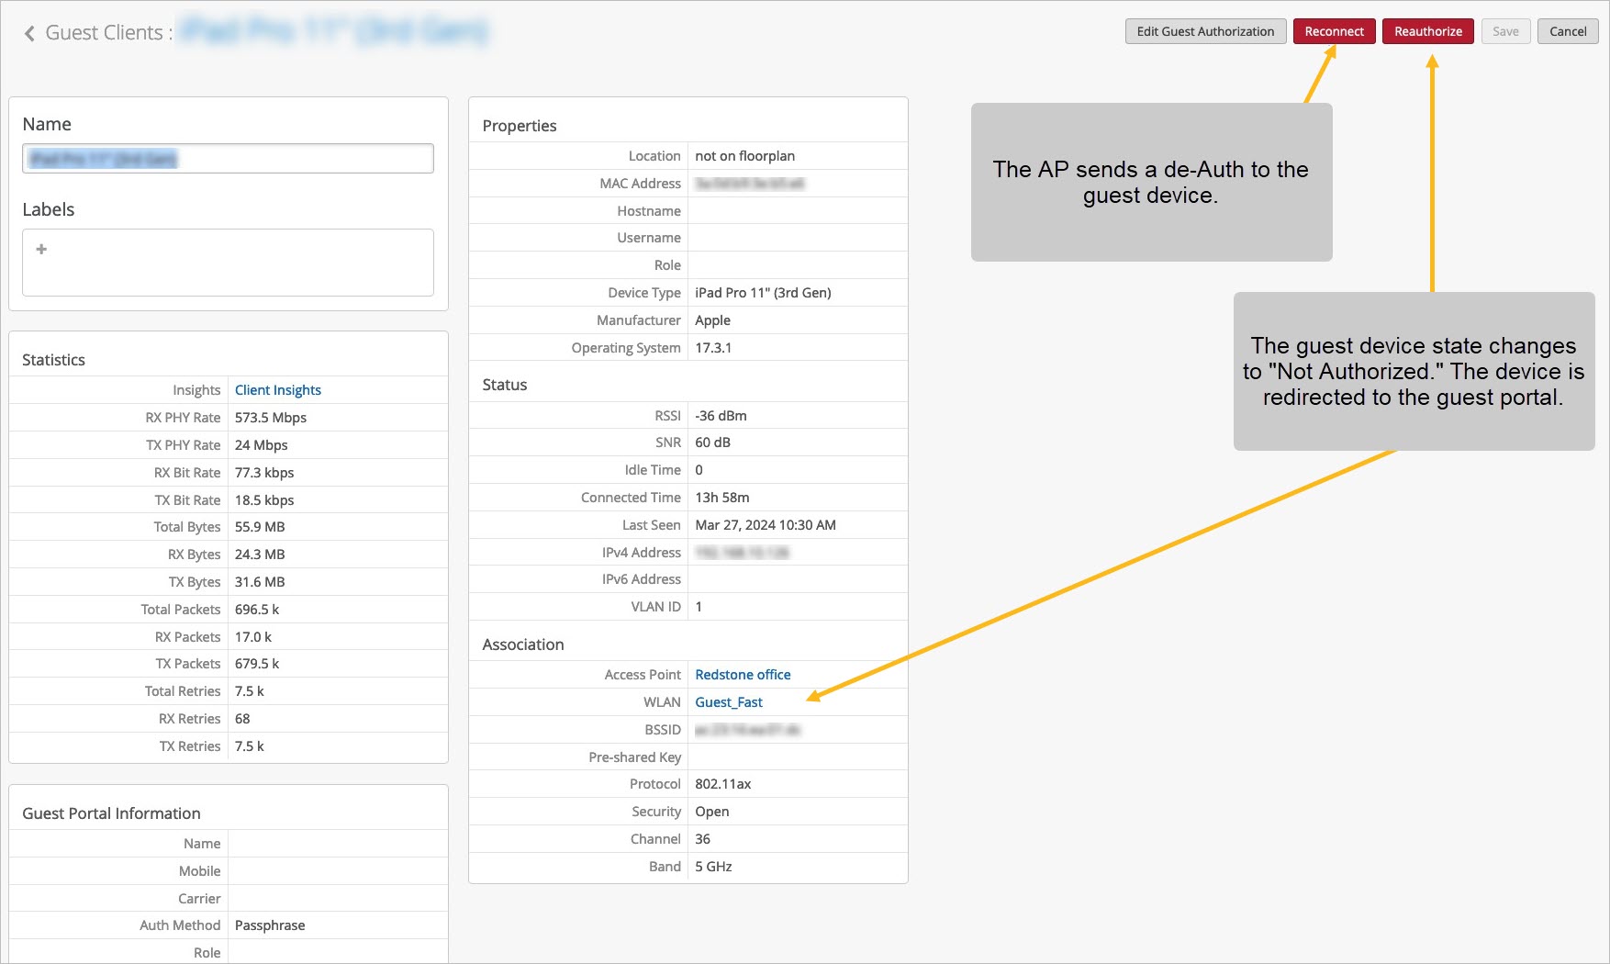Image resolution: width=1610 pixels, height=964 pixels.
Task: Select the Protocol value 802.11ax
Action: click(723, 784)
